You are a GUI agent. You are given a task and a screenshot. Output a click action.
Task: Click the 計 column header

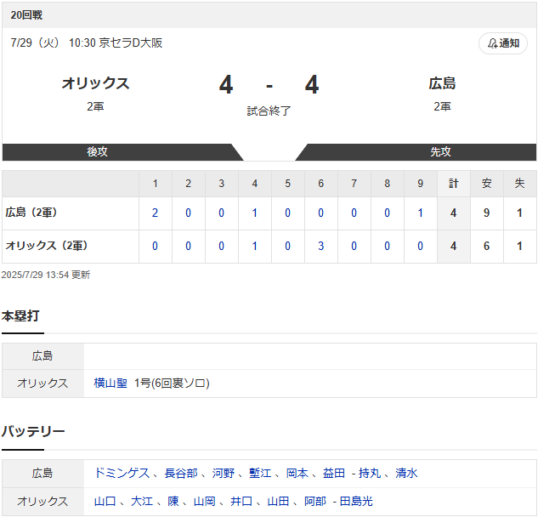[454, 184]
